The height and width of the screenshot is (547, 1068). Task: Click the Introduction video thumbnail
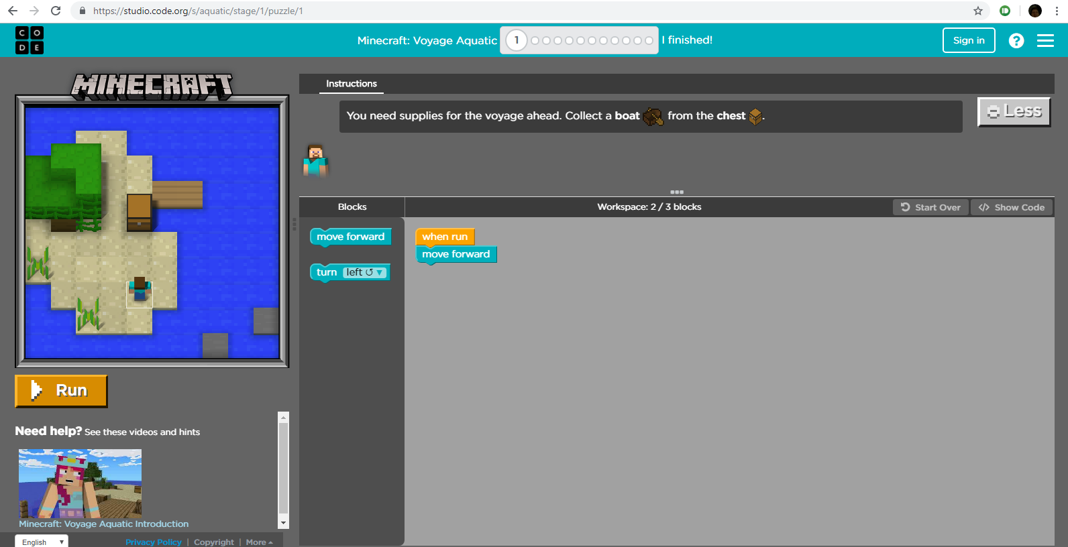[80, 483]
